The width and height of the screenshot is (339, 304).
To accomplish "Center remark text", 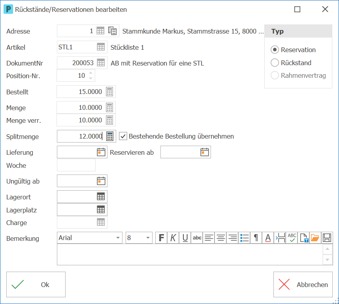I will tap(221, 238).
